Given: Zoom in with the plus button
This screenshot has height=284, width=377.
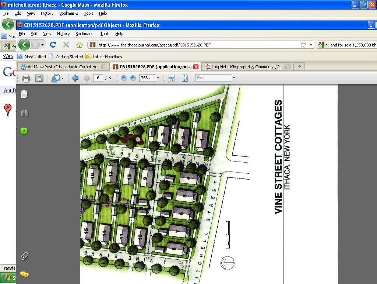Looking at the screenshot, I should 133,78.
